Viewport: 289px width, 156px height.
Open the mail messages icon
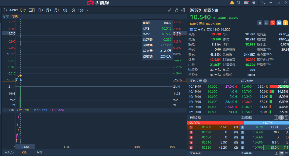(246, 3)
